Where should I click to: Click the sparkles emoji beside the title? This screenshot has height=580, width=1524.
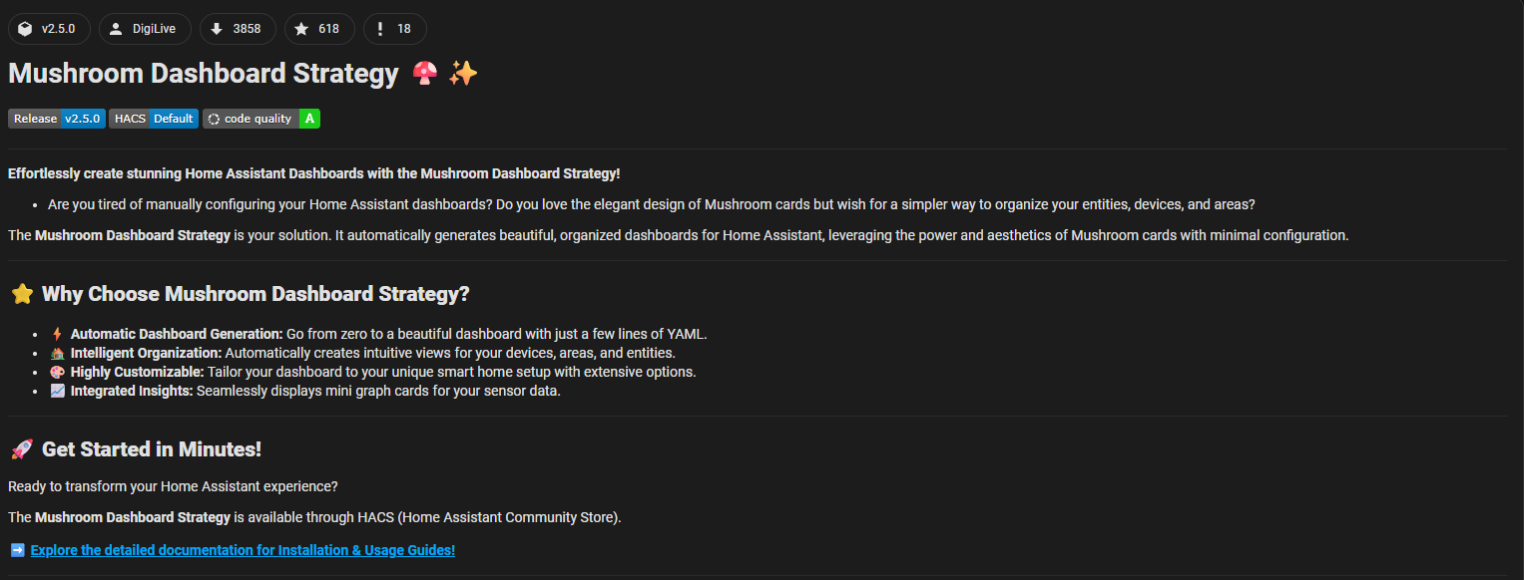tap(463, 74)
